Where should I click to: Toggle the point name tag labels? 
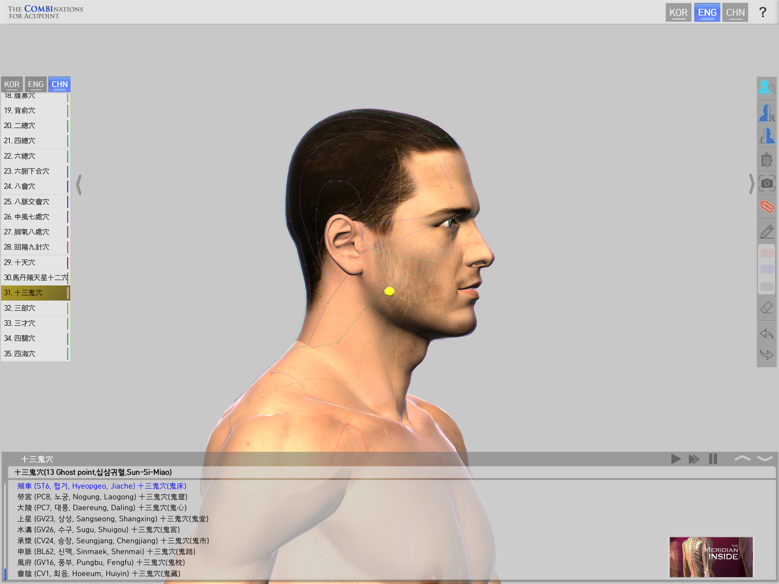[766, 206]
